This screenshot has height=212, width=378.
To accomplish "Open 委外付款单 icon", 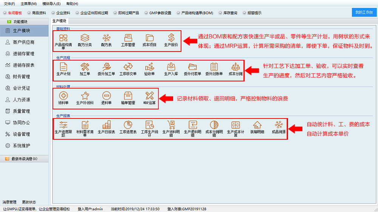I will (193, 67).
